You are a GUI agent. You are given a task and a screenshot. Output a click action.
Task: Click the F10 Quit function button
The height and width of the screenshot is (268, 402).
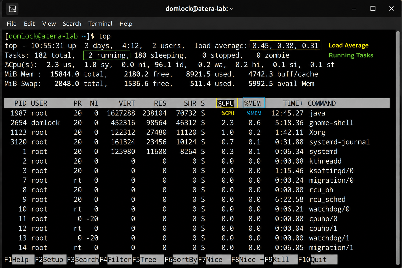click(x=317, y=260)
